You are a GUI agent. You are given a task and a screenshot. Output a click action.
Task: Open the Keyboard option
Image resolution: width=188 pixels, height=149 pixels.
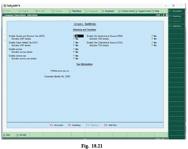click(110, 11)
